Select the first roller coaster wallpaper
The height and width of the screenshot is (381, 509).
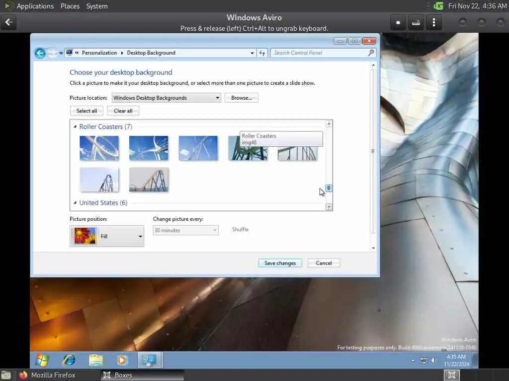coord(99,148)
